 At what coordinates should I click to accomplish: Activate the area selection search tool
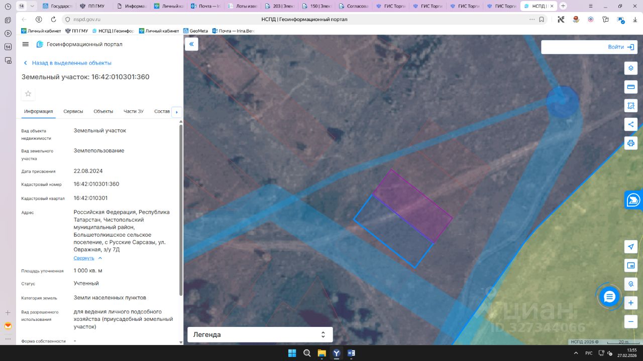631,105
